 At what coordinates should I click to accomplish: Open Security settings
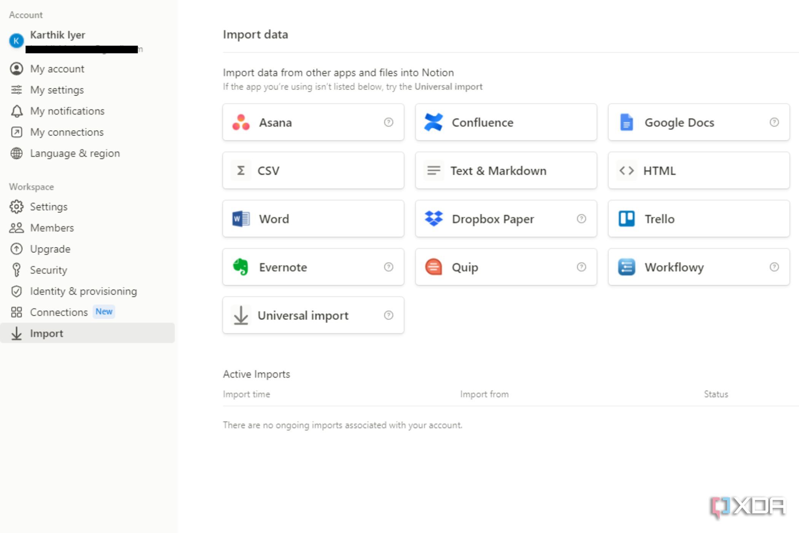tap(88, 270)
